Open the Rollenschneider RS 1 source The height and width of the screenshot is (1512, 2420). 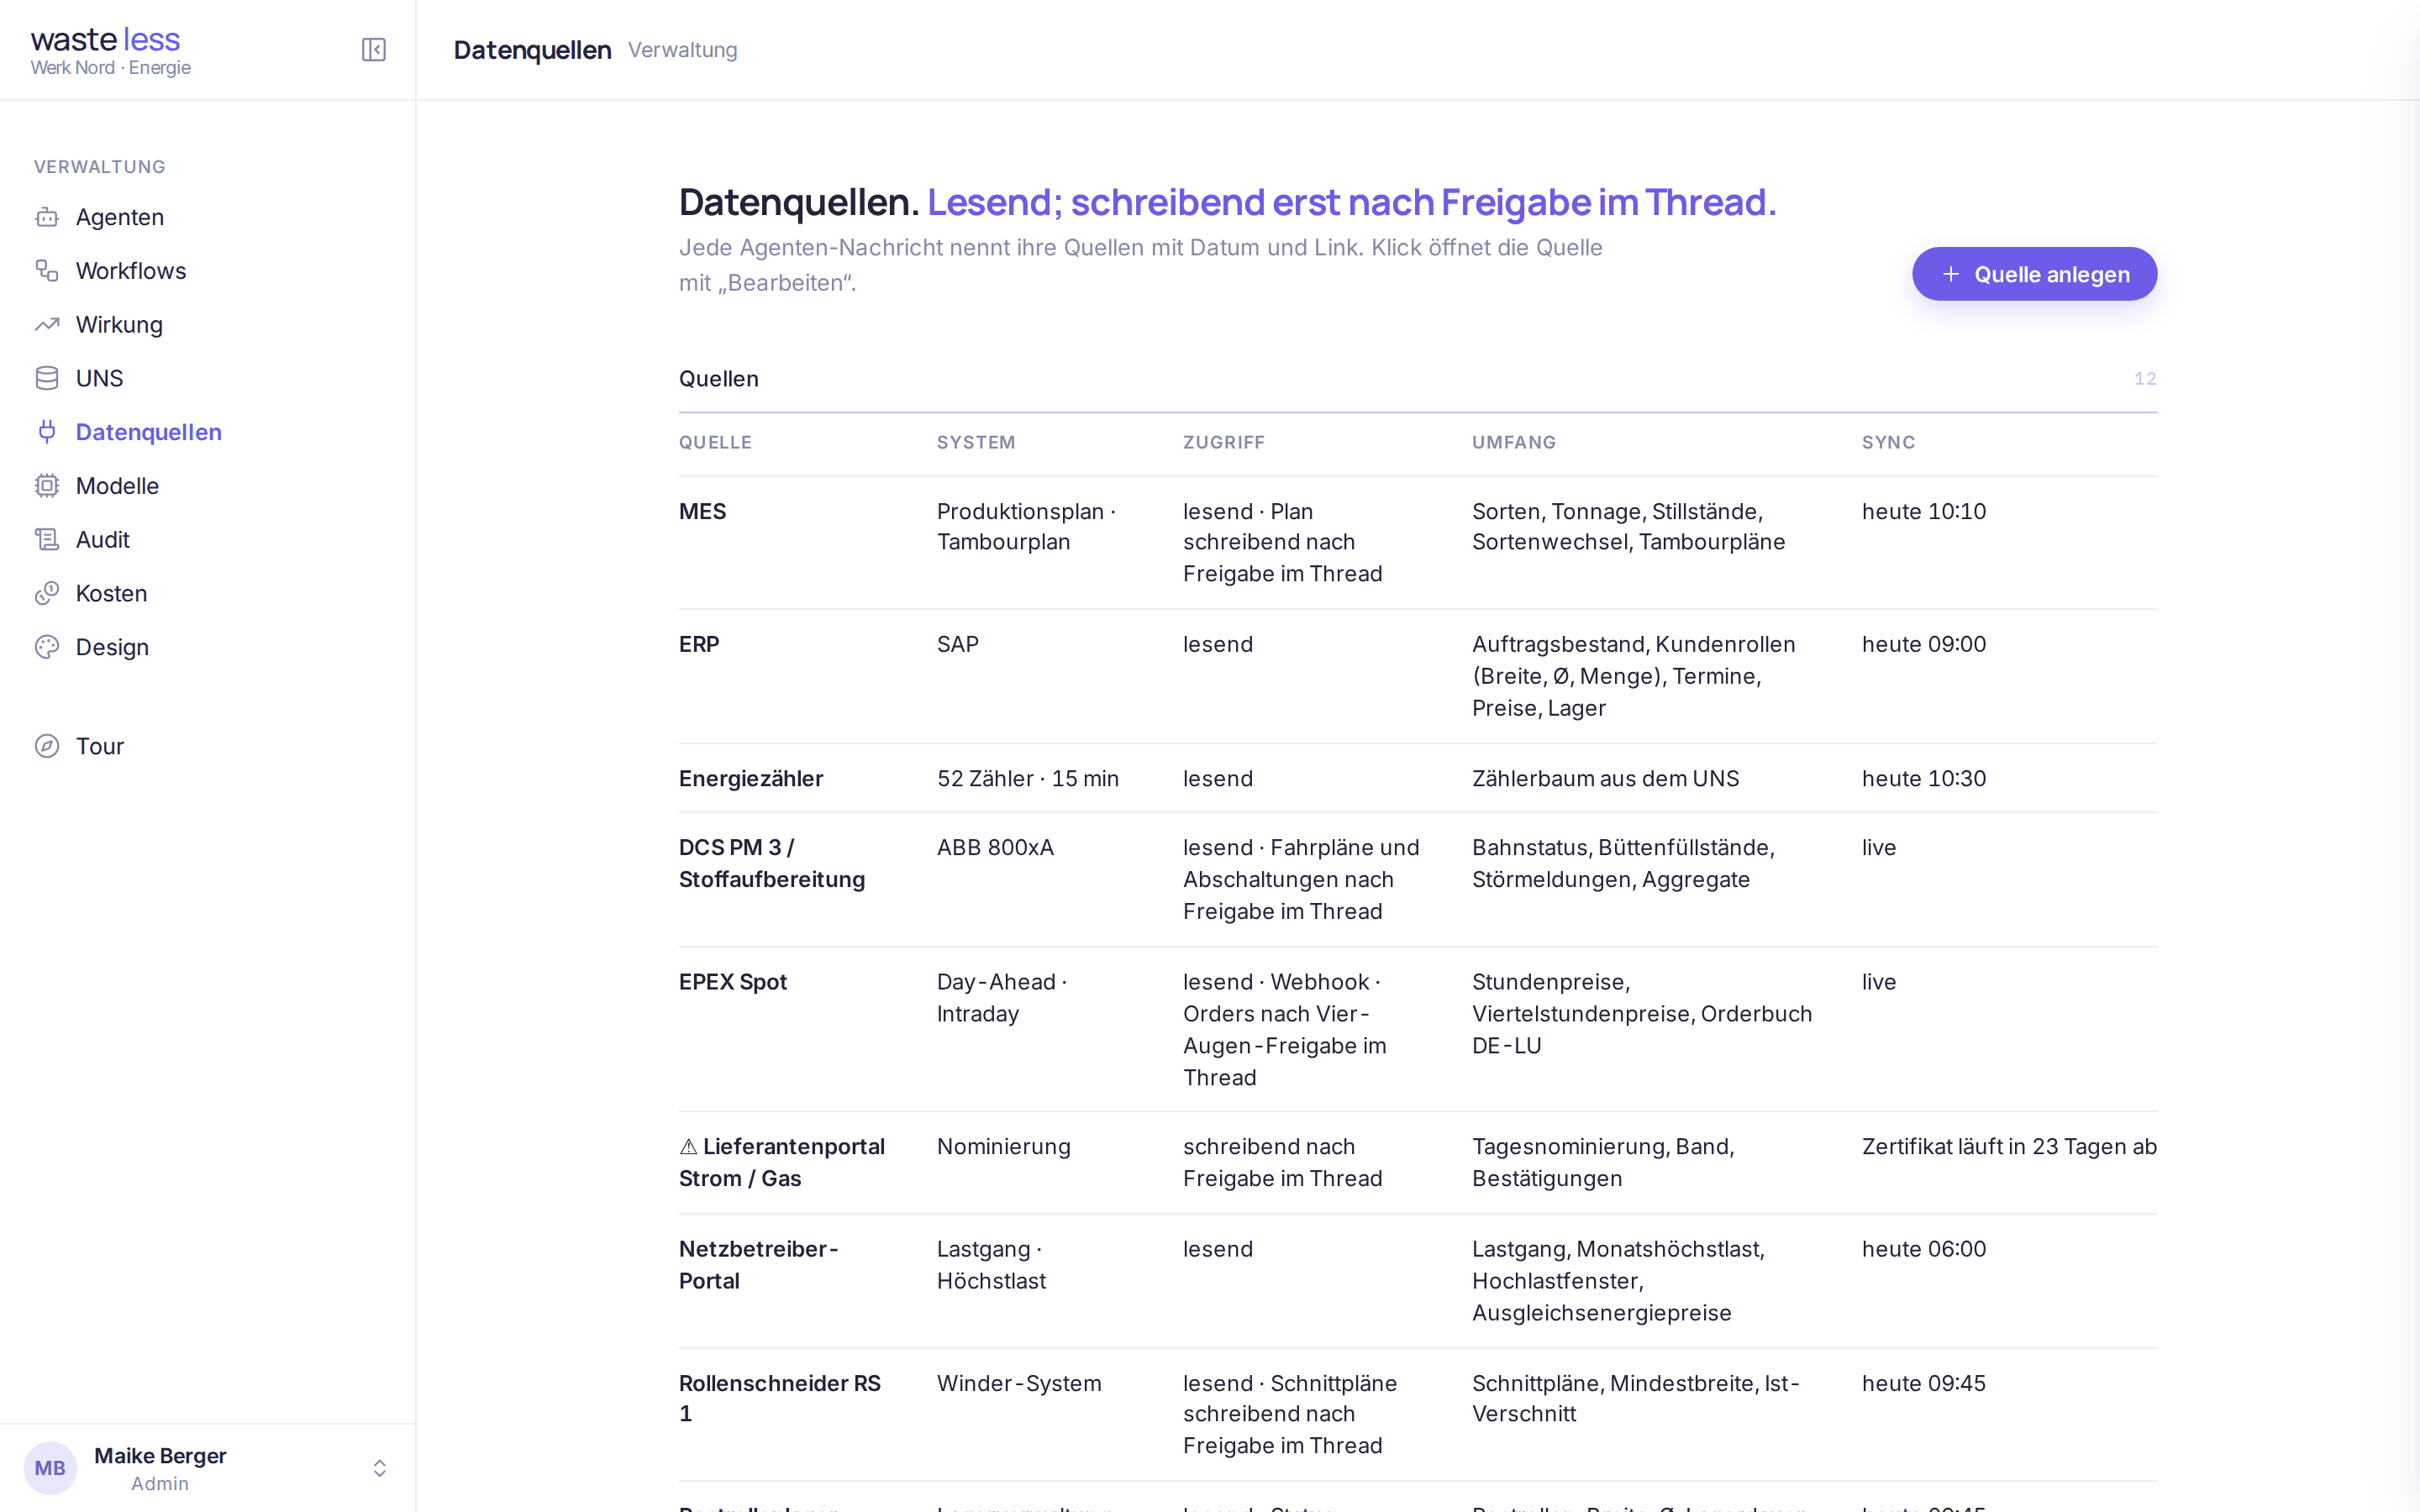coord(1418,1415)
